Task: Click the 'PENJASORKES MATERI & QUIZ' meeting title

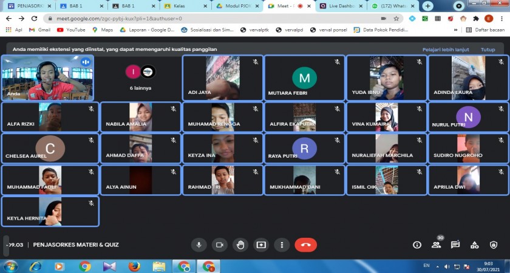Action: pyautogui.click(x=76, y=244)
